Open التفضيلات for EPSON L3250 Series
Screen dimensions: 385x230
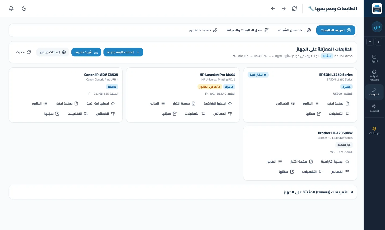click(x=339, y=114)
